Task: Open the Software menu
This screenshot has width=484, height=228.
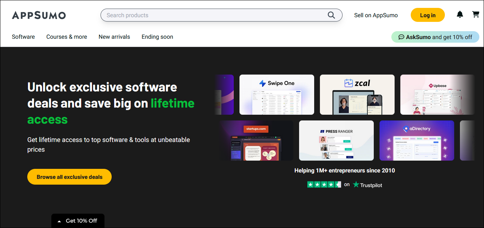Action: pyautogui.click(x=23, y=37)
